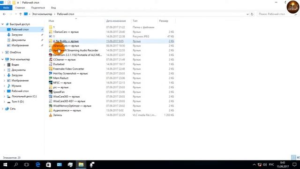Image resolution: width=300 pixels, height=169 pixels.
Task: Go up one folder level arrow
Action: pyautogui.click(x=21, y=14)
